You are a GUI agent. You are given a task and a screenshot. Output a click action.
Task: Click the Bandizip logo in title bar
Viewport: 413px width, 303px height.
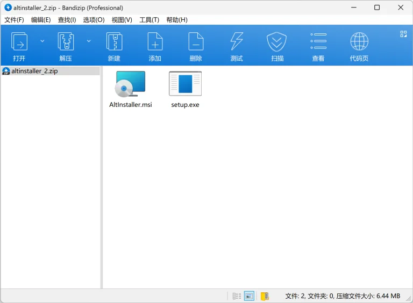pyautogui.click(x=8, y=8)
